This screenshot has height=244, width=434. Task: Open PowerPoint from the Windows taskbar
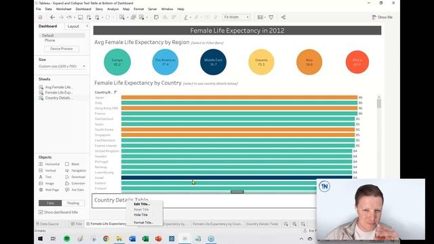pos(158,239)
